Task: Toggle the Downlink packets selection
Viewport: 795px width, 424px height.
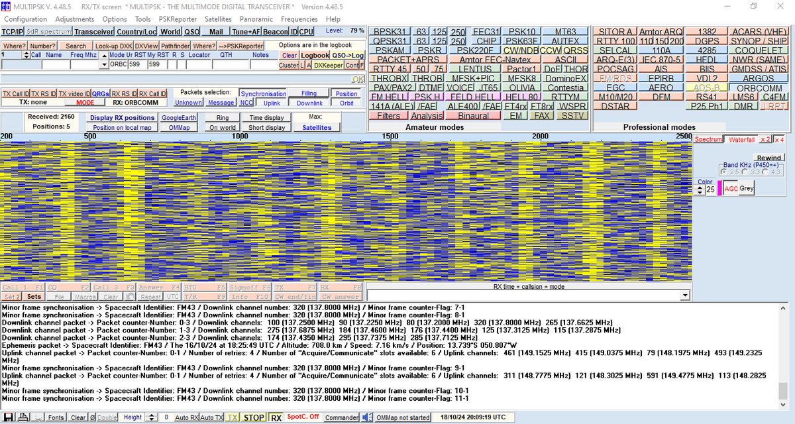Action: [x=309, y=103]
